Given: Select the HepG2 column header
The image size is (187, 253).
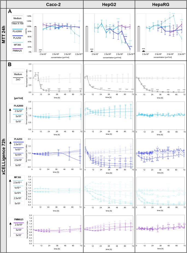Looking at the screenshot, I should (x=109, y=4).
